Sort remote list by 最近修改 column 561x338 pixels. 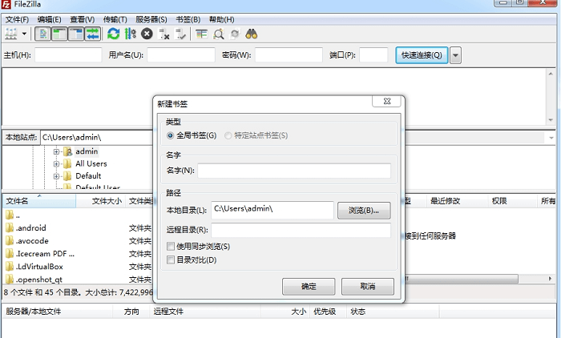point(458,201)
